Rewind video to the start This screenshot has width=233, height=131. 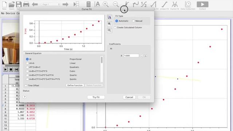point(16,70)
